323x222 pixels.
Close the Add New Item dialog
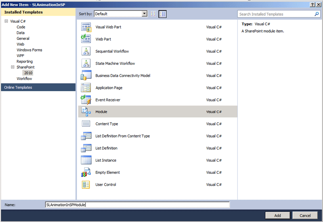click(x=319, y=4)
